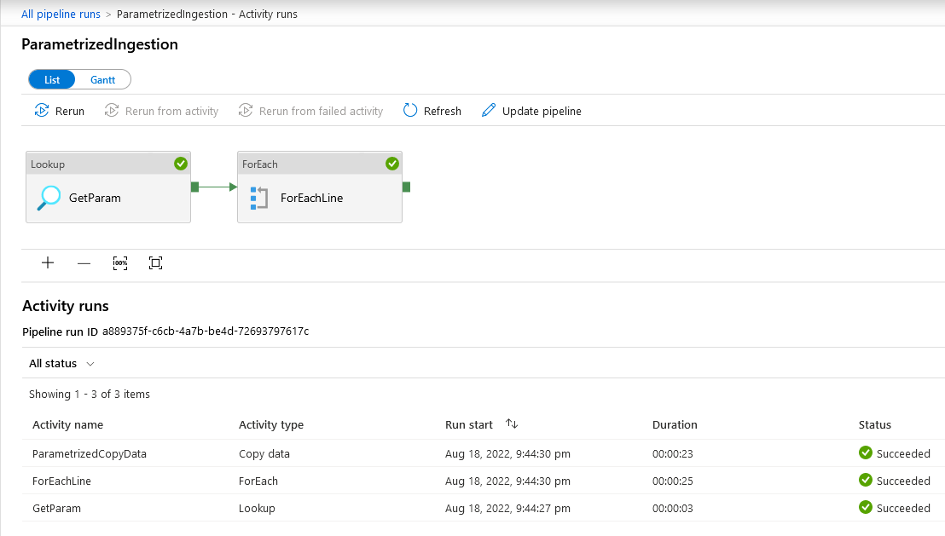This screenshot has height=536, width=945.
Task: Click the Rerun from failed activity icon
Action: (x=246, y=110)
